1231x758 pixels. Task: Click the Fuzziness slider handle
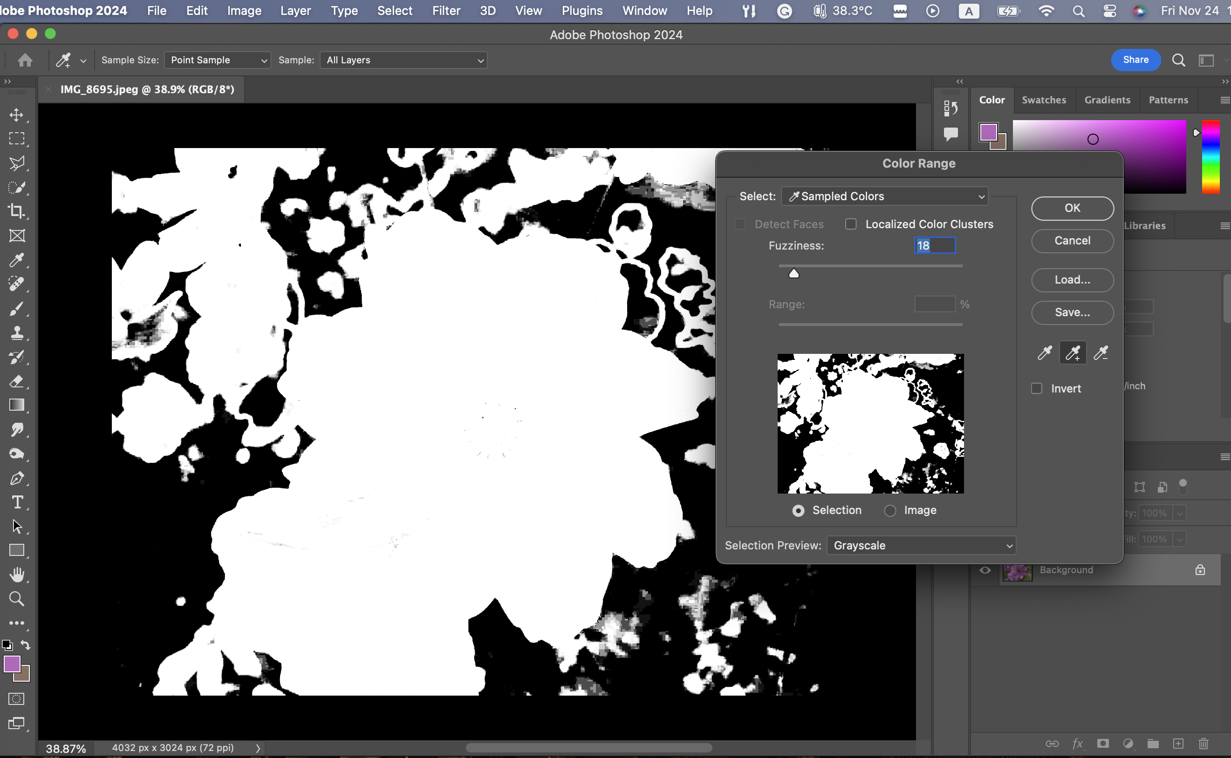[x=793, y=274]
